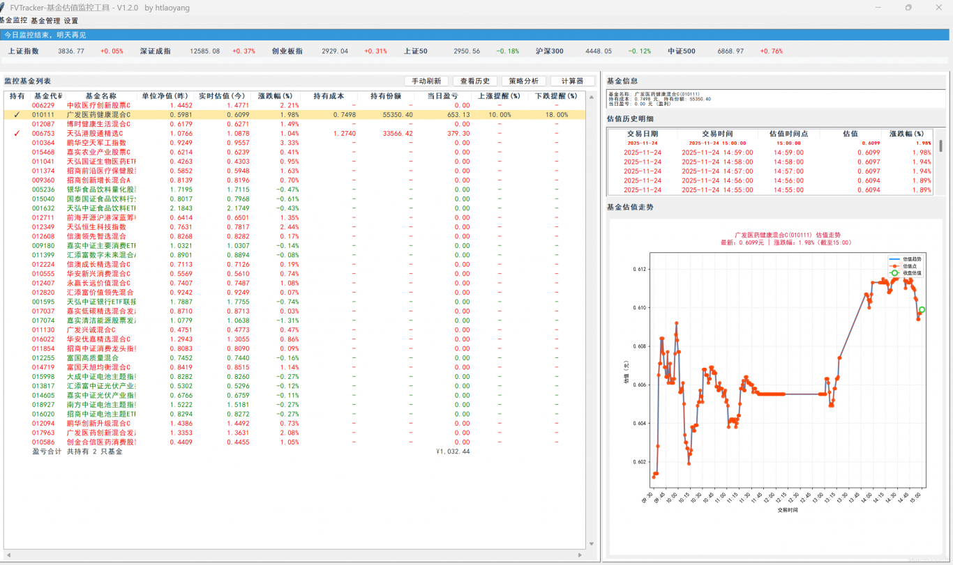Click the FVTracker app icon in title bar

pyautogui.click(x=3, y=7)
